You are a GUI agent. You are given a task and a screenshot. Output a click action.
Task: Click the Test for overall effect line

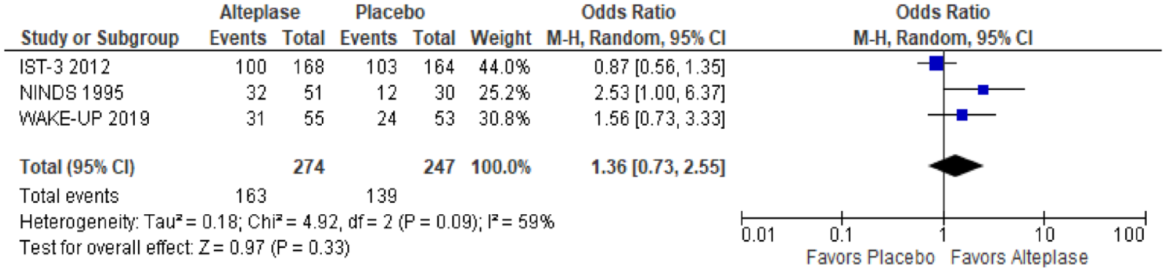click(185, 247)
